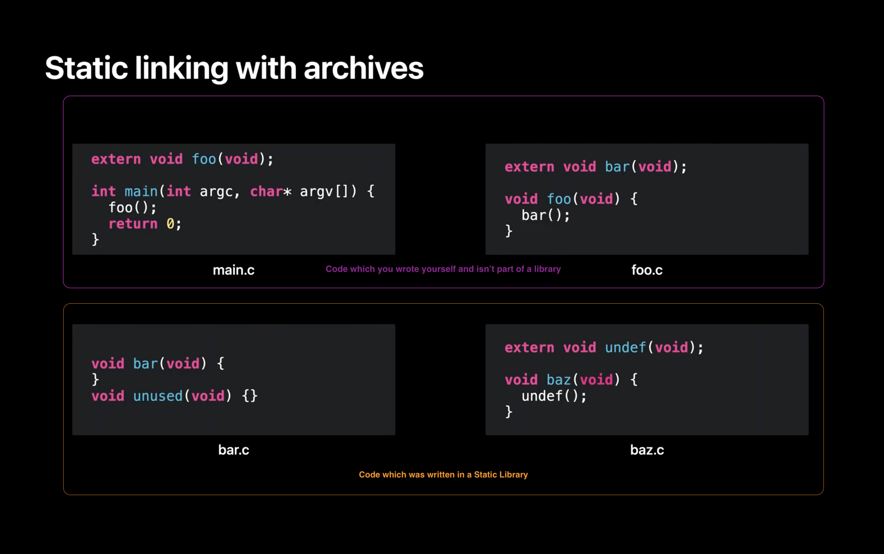Click the purple caption about code you wrote yourself

443,269
